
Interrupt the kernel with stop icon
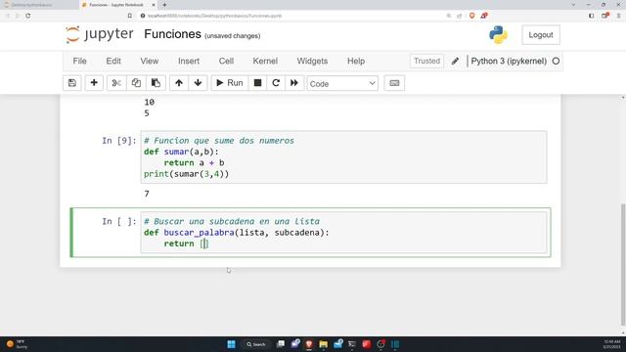click(x=257, y=83)
